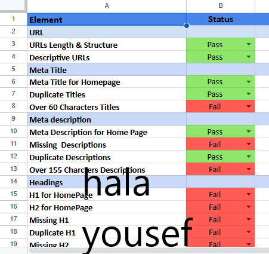The width and height of the screenshot is (269, 254).
Task: Open dropdown arrow for Missing Descriptions status
Action: point(249,144)
